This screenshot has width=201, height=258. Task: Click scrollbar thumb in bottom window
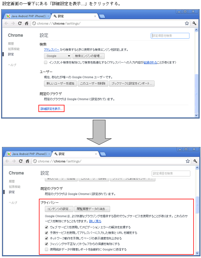(x=197, y=205)
